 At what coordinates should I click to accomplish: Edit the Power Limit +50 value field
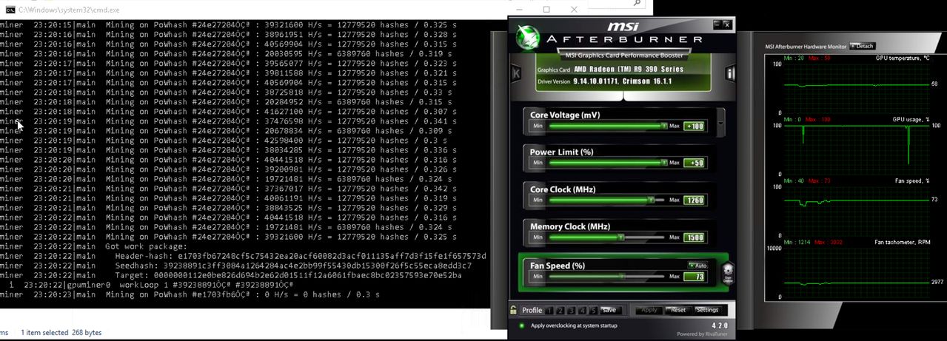pos(695,163)
